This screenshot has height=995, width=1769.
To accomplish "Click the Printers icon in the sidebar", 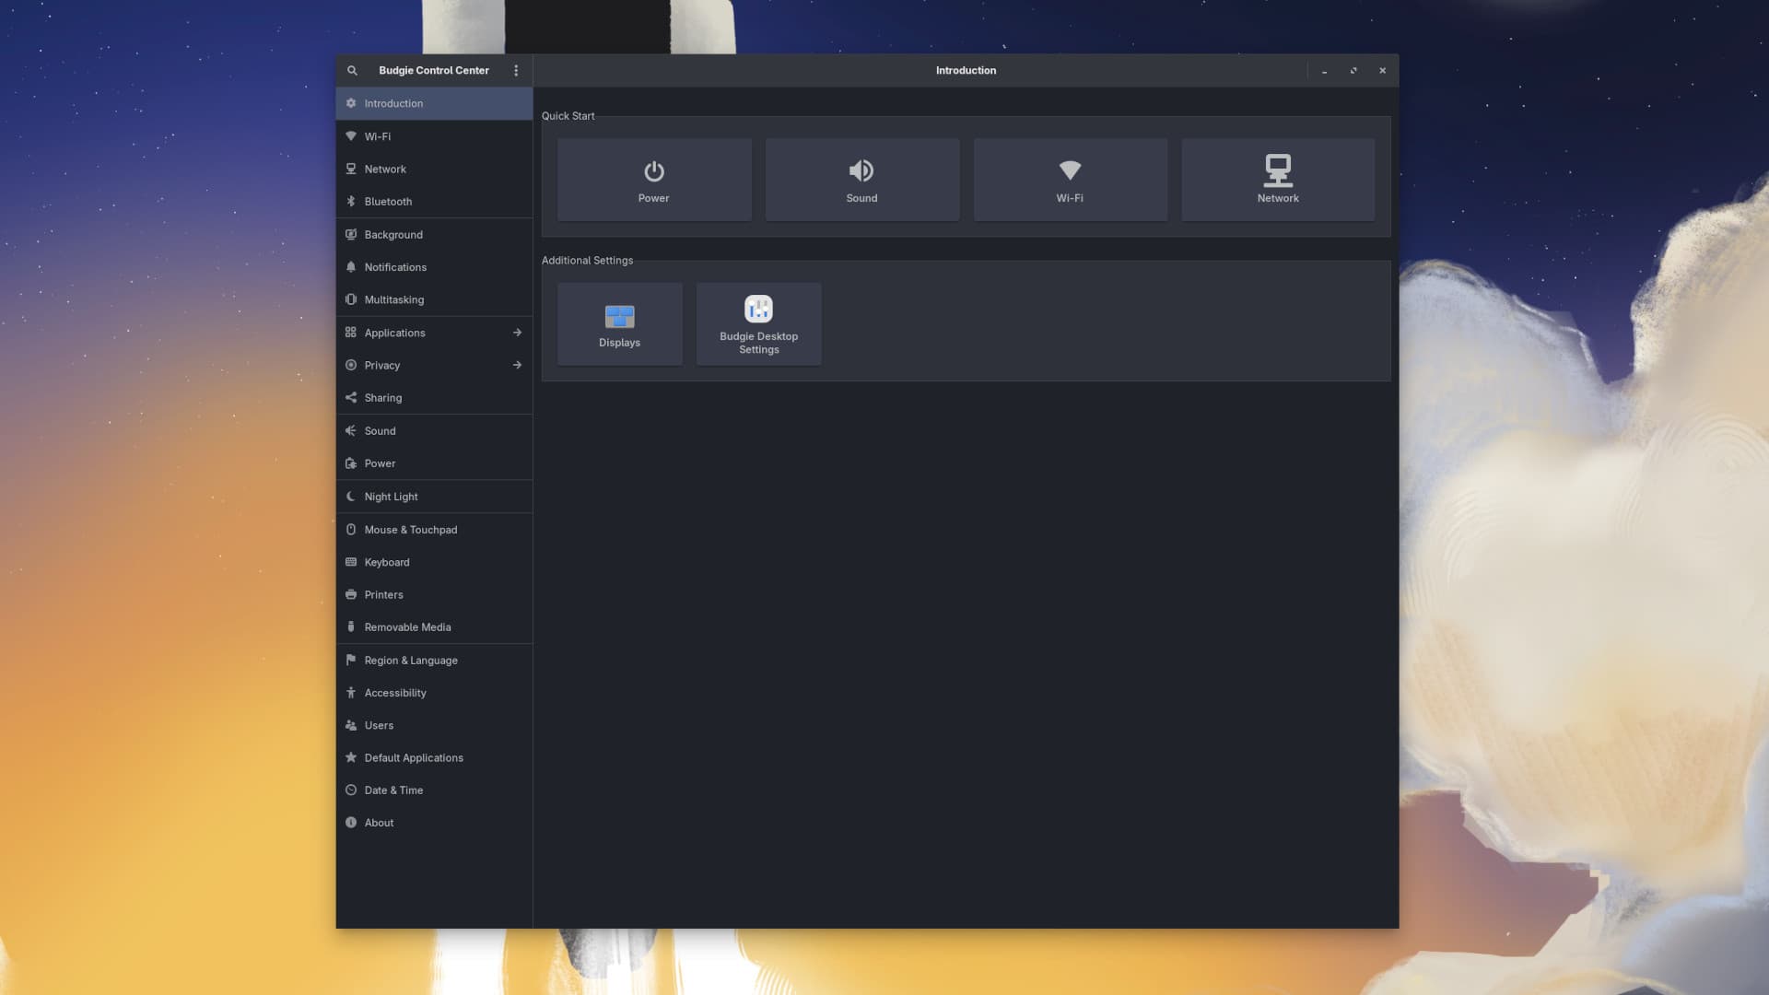I will tap(351, 594).
